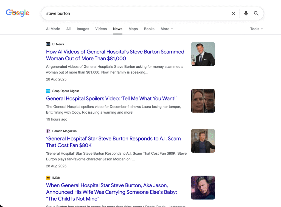Select the Maps tab
The image size is (281, 207).
click(133, 29)
